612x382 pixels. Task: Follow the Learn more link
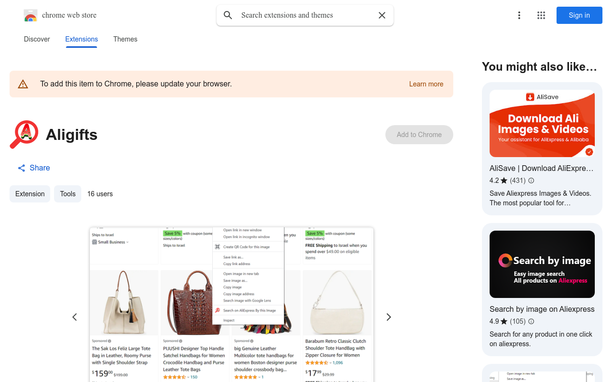[x=426, y=84]
